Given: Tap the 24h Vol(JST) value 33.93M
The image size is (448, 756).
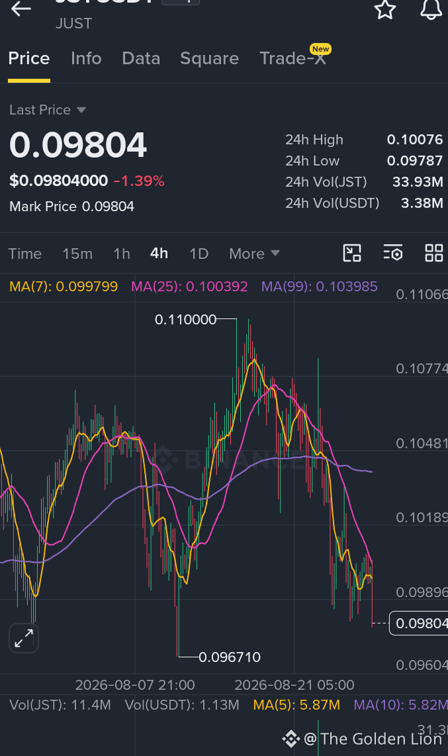Looking at the screenshot, I should click(418, 182).
